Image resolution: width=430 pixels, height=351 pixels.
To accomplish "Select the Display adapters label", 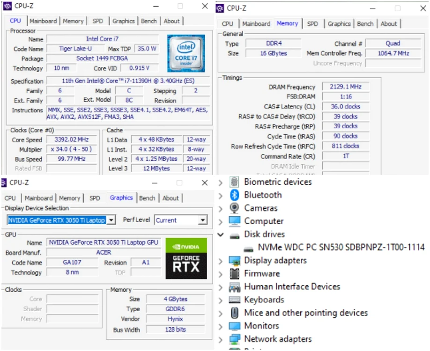I will tap(275, 261).
